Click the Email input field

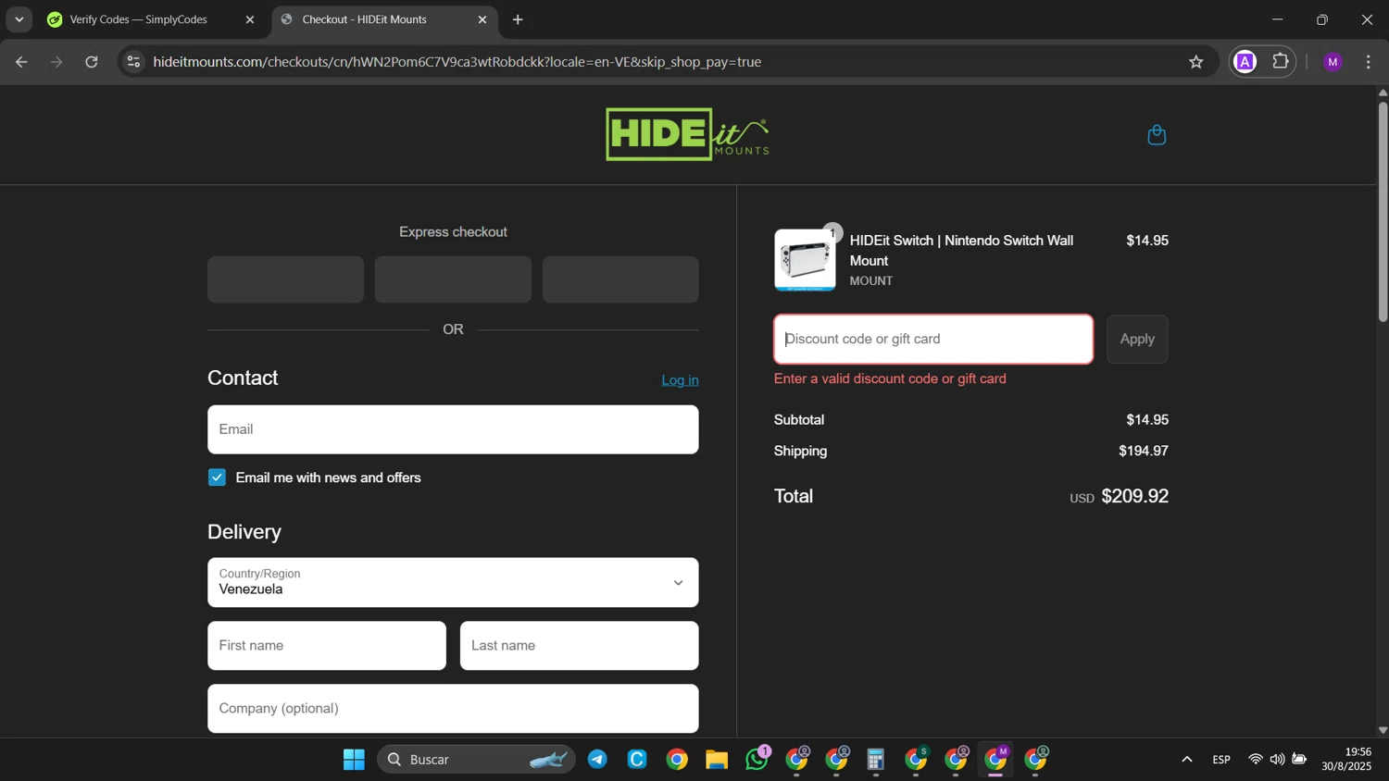pyautogui.click(x=453, y=429)
